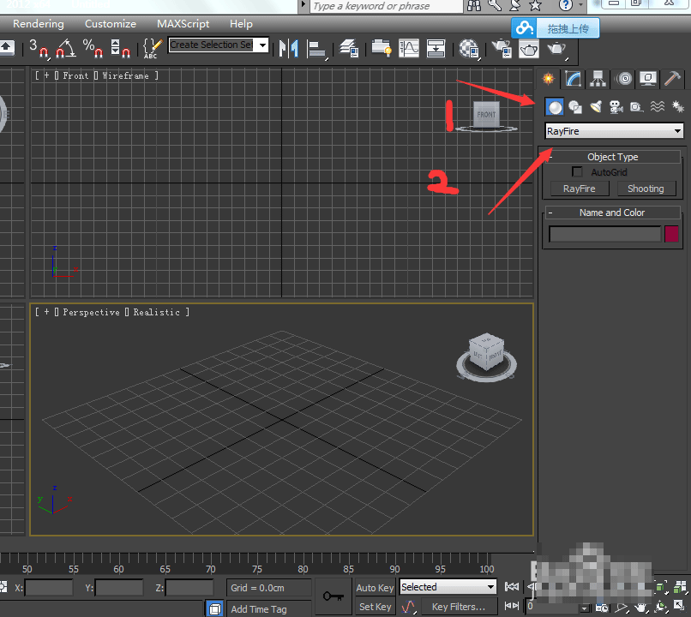Open the Perspective viewport label menu

click(x=91, y=312)
